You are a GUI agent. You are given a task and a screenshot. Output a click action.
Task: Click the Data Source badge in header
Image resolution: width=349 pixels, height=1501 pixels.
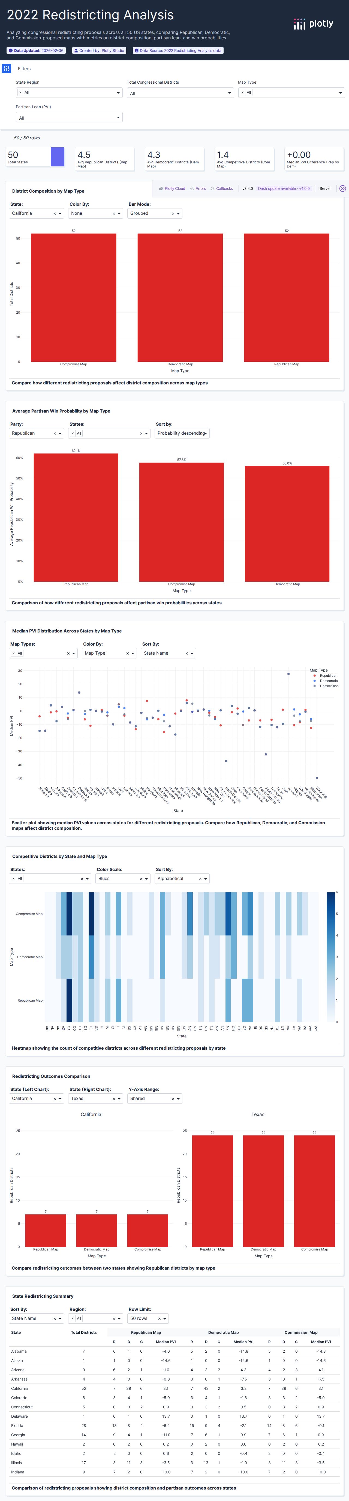pos(178,51)
